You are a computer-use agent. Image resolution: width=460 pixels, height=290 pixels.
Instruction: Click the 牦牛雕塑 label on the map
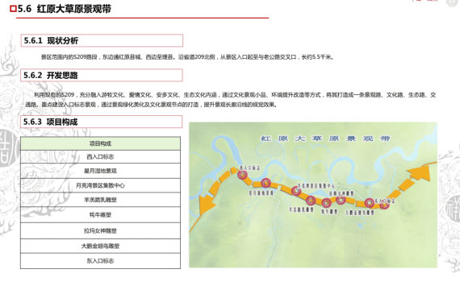click(x=329, y=211)
